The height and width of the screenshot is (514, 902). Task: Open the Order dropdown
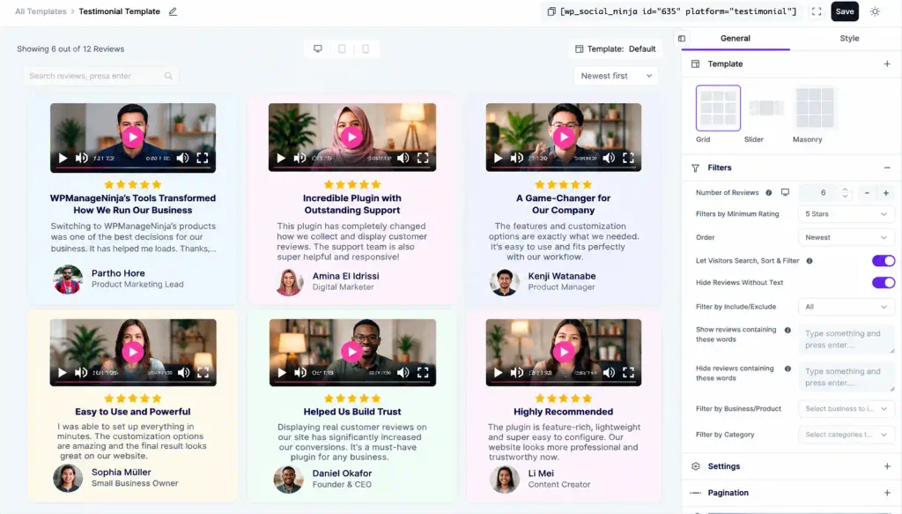[846, 238]
